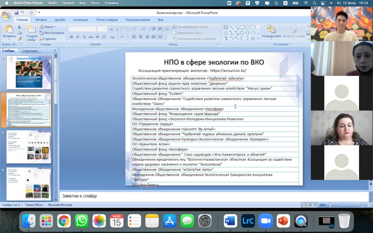Click Восстановить slide reset button
The image size is (373, 233).
pyautogui.click(x=52, y=33)
